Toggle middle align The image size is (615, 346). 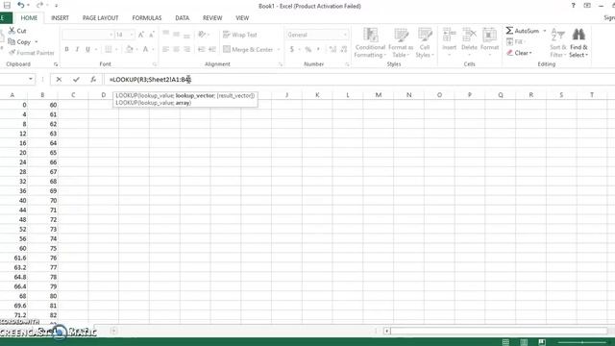click(x=177, y=35)
